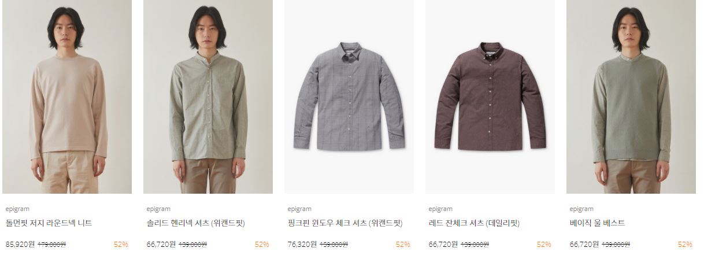The width and height of the screenshot is (704, 270).
Task: Open the gray 핑크핀 윈도우 체크 셔츠 image
Action: 349,97
